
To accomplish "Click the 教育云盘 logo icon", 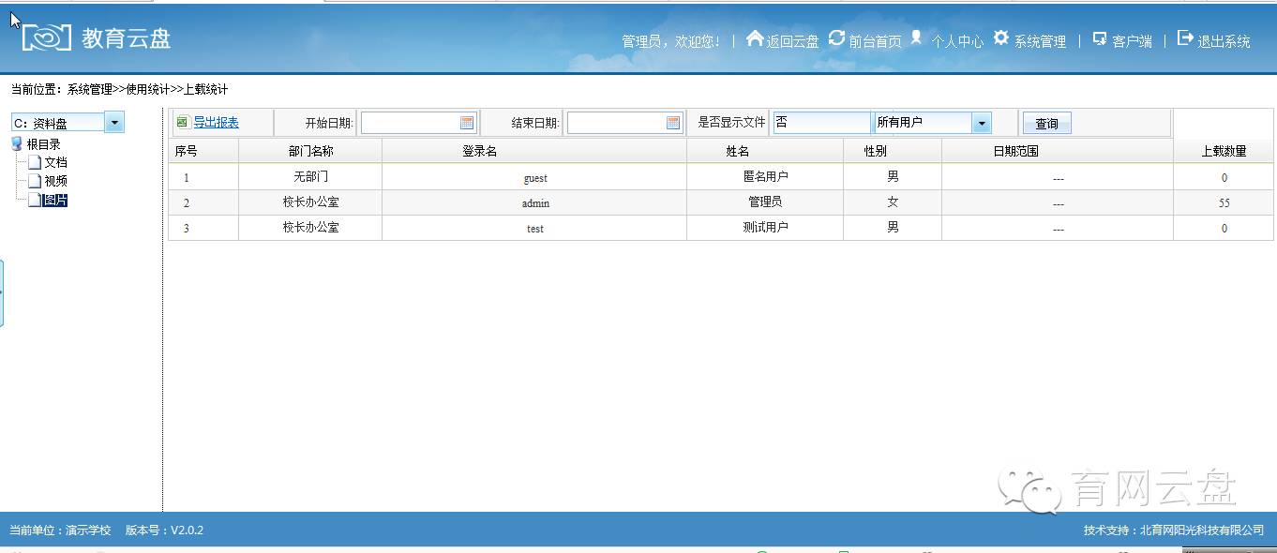I will pyautogui.click(x=47, y=37).
